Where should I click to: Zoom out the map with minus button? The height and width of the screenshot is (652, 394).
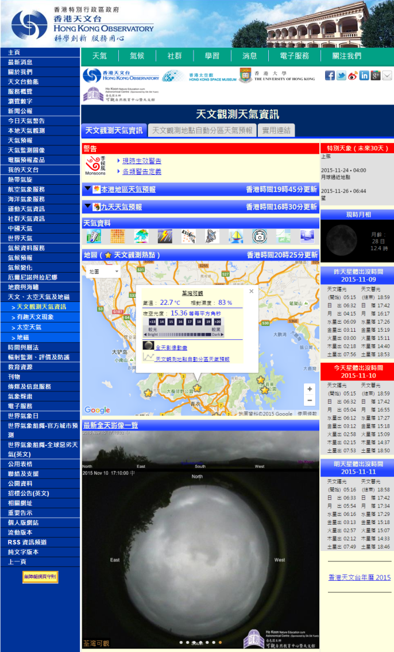[310, 401]
